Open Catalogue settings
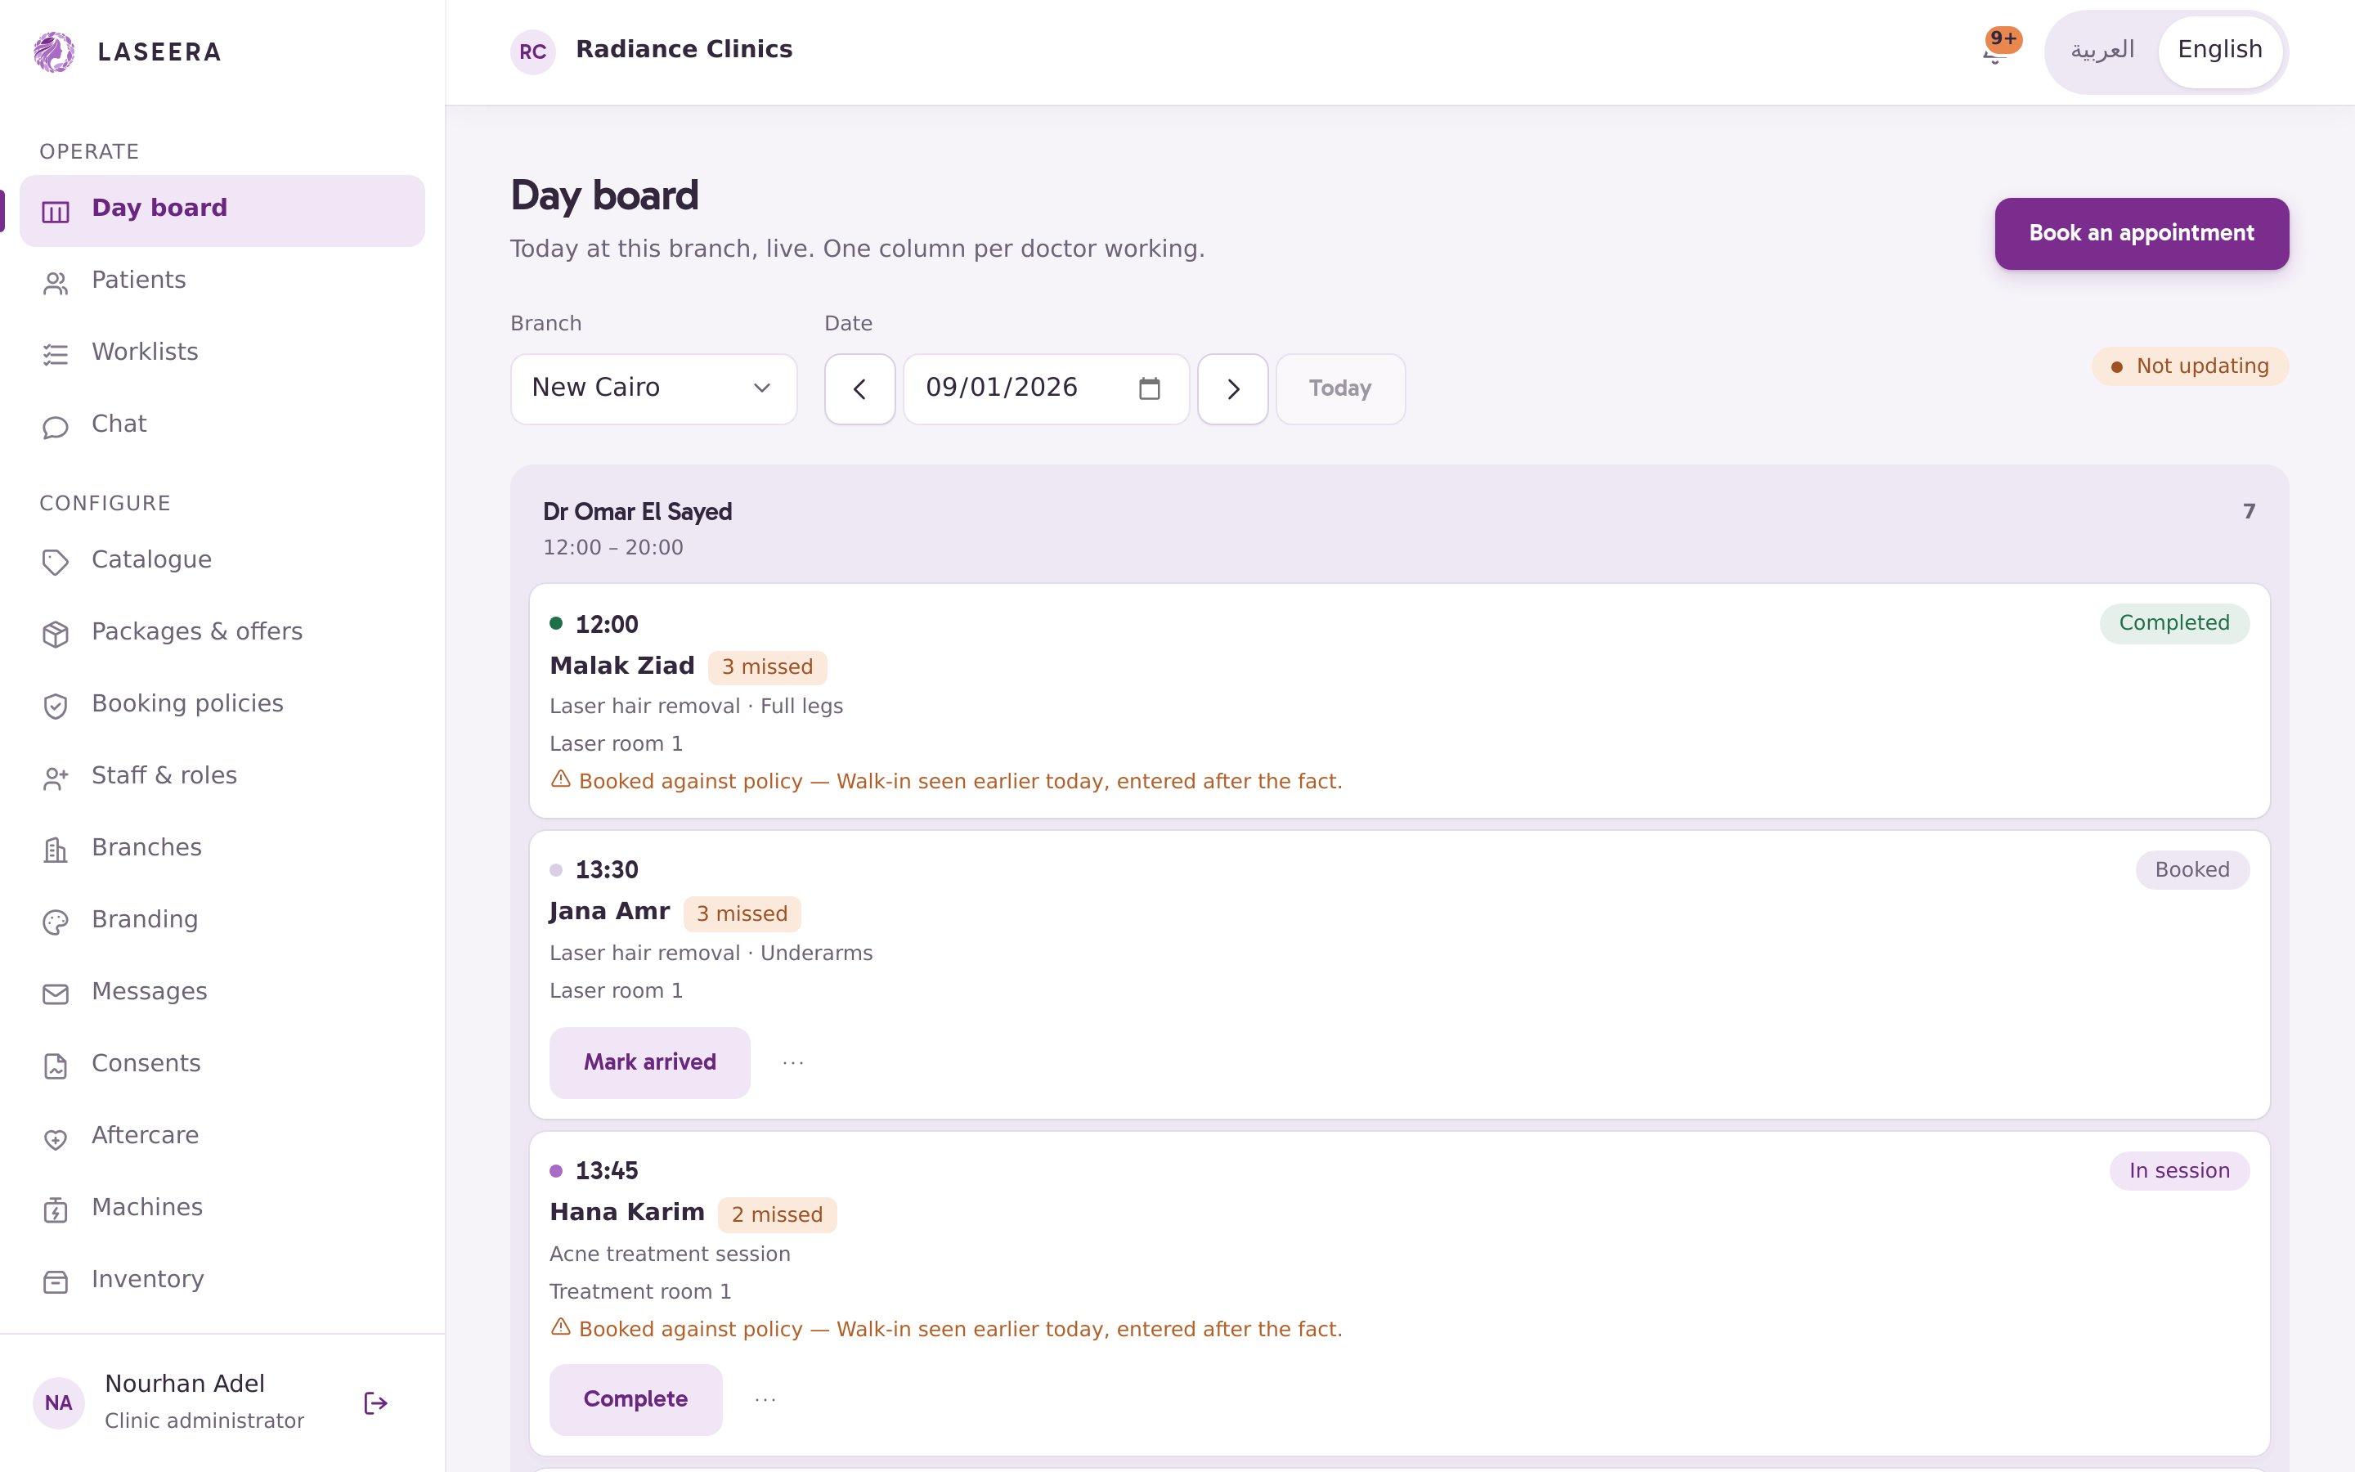 222,561
